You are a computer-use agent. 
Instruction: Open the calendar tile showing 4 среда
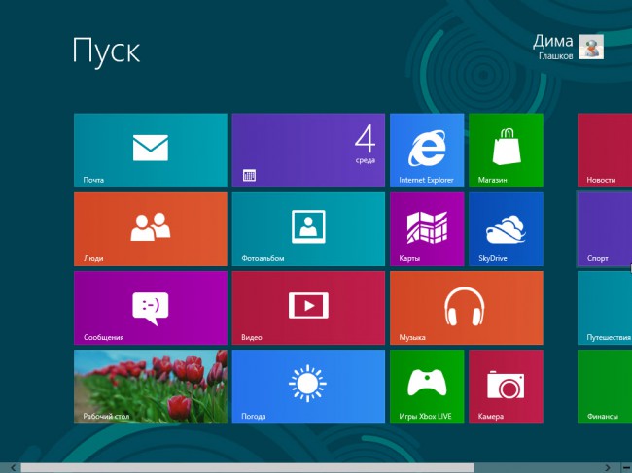(308, 151)
